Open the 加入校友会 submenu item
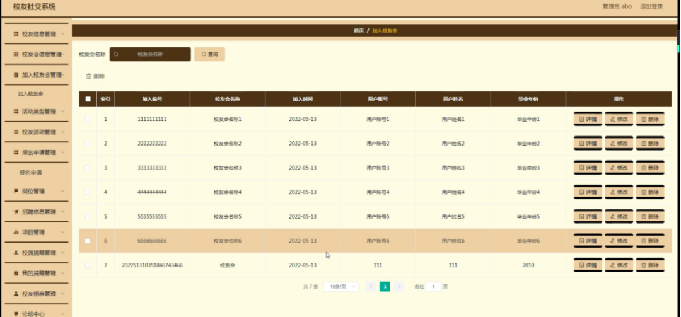 (x=30, y=93)
